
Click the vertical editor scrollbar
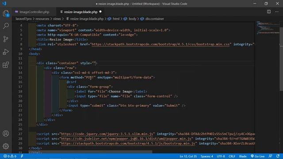(x=281, y=59)
